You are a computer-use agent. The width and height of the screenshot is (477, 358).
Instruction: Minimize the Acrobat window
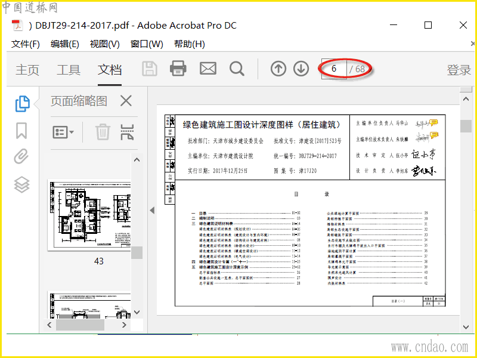(394, 25)
